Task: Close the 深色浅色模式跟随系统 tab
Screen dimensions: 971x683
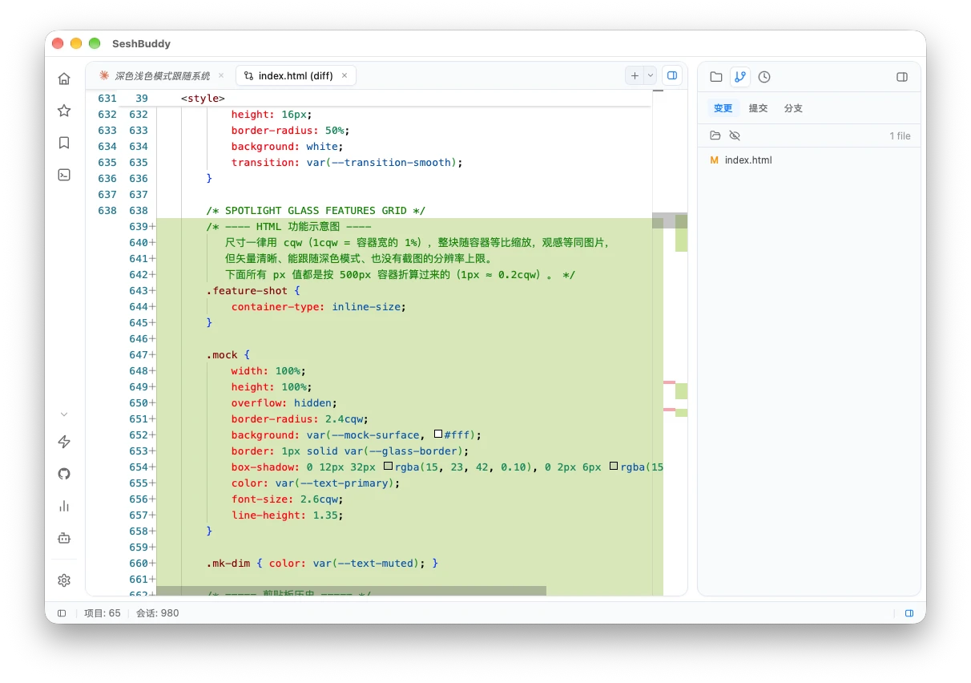Action: [x=221, y=75]
